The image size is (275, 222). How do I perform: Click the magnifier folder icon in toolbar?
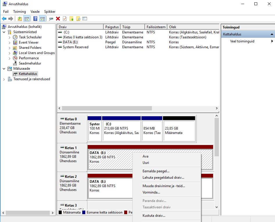click(x=78, y=19)
